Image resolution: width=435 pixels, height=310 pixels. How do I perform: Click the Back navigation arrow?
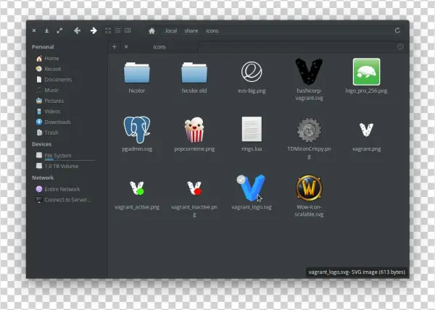75,30
